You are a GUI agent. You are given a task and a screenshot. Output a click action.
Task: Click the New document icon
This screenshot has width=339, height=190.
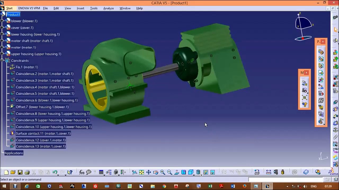coord(6,172)
